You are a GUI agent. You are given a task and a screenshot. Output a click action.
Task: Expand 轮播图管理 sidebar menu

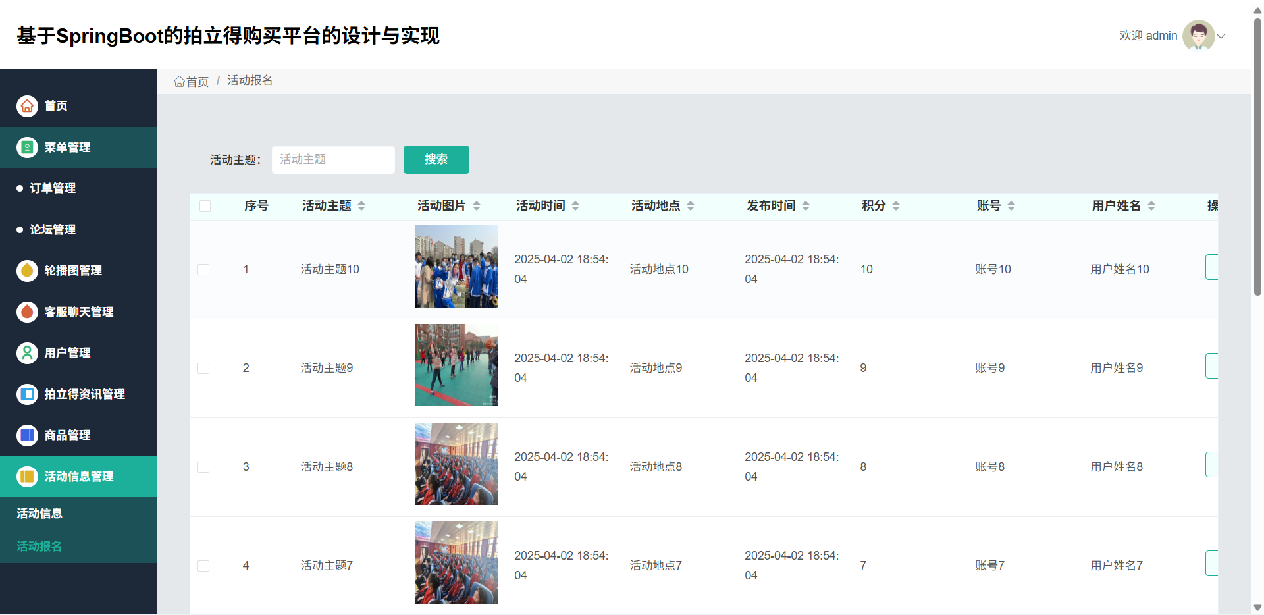[x=78, y=271]
